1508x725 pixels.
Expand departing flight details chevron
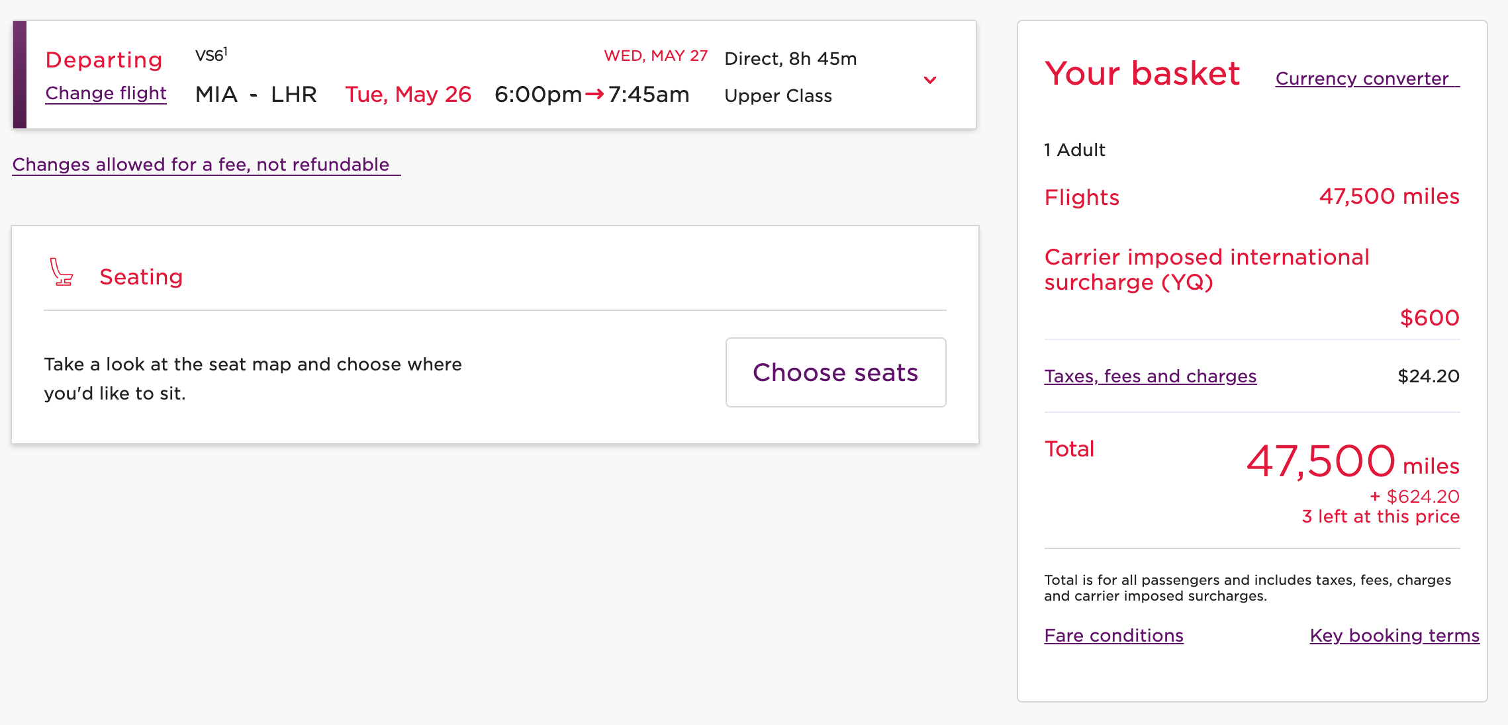(x=929, y=80)
